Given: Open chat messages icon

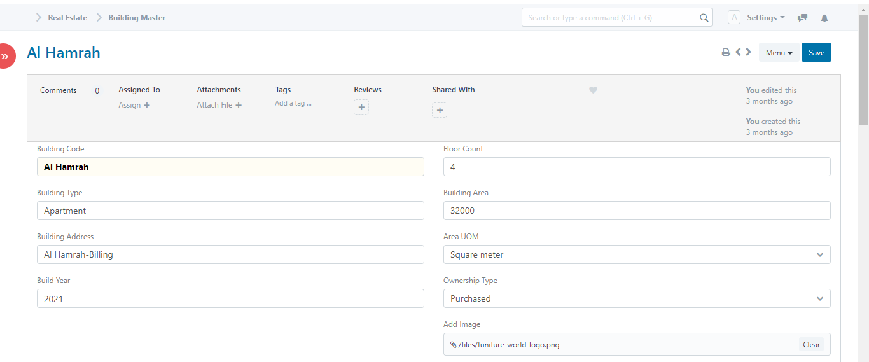Looking at the screenshot, I should tap(803, 18).
